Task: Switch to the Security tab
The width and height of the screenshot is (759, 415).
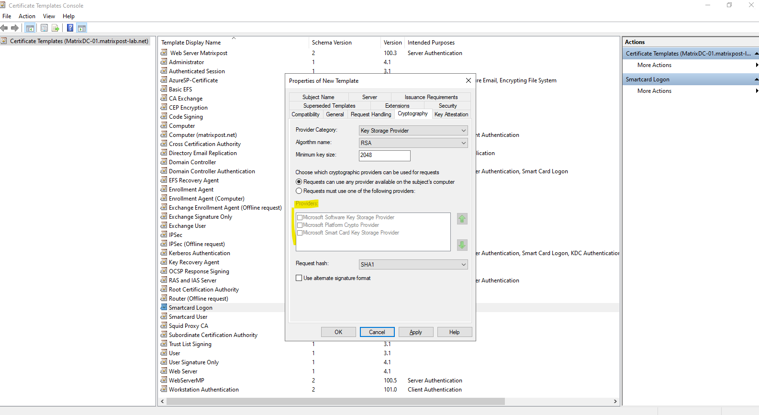Action: pyautogui.click(x=447, y=106)
